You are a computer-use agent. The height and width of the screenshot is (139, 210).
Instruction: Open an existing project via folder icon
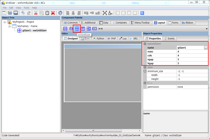[10, 13]
